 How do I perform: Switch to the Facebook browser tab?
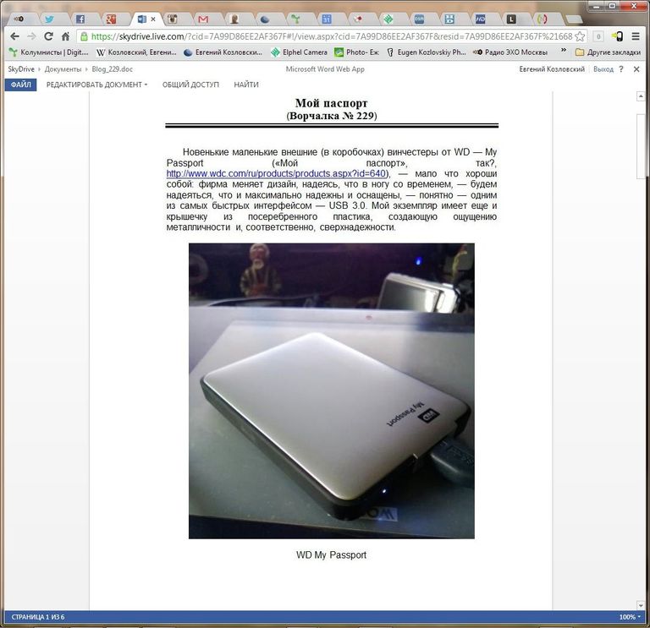tap(80, 19)
